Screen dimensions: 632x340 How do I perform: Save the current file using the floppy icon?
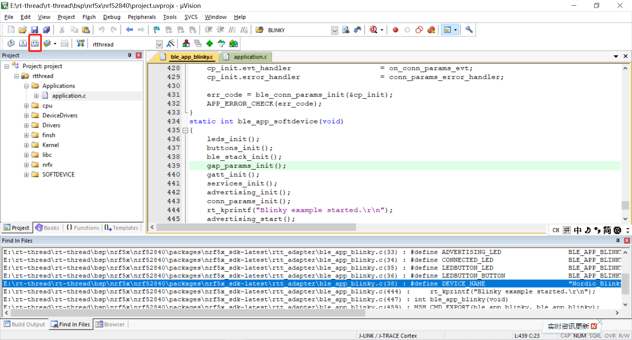[x=35, y=30]
